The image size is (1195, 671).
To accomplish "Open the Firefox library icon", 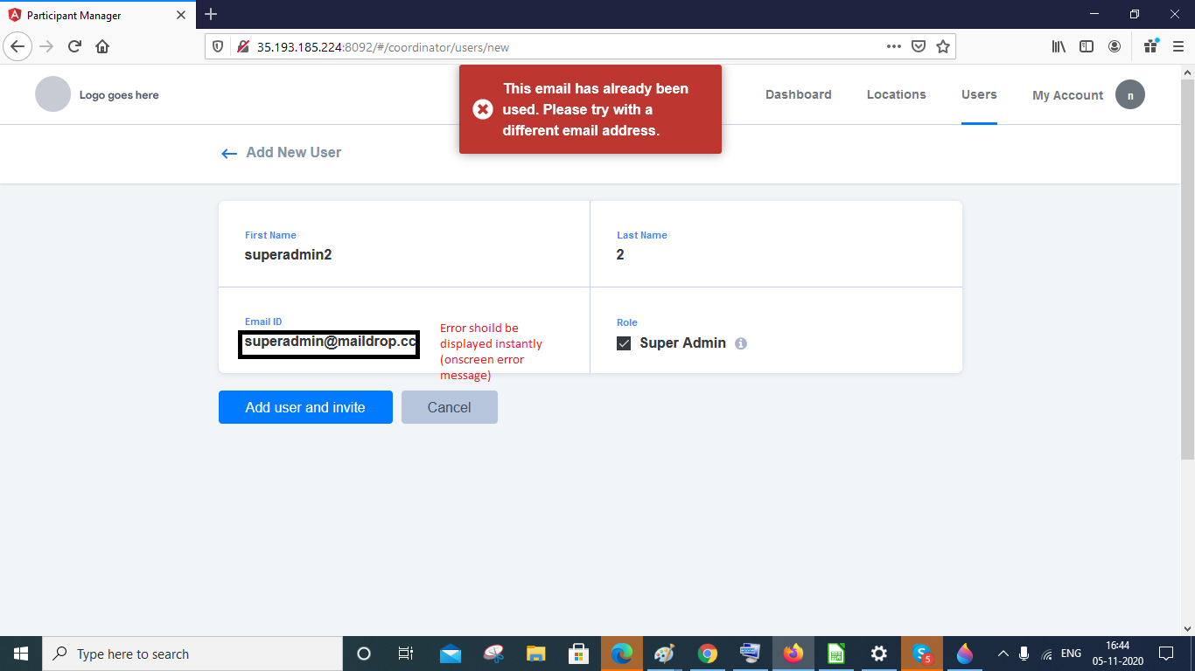I will [x=1059, y=46].
